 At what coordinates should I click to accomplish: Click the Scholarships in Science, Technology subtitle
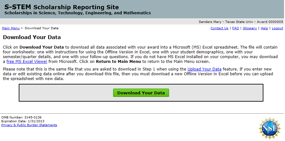coord(78,13)
